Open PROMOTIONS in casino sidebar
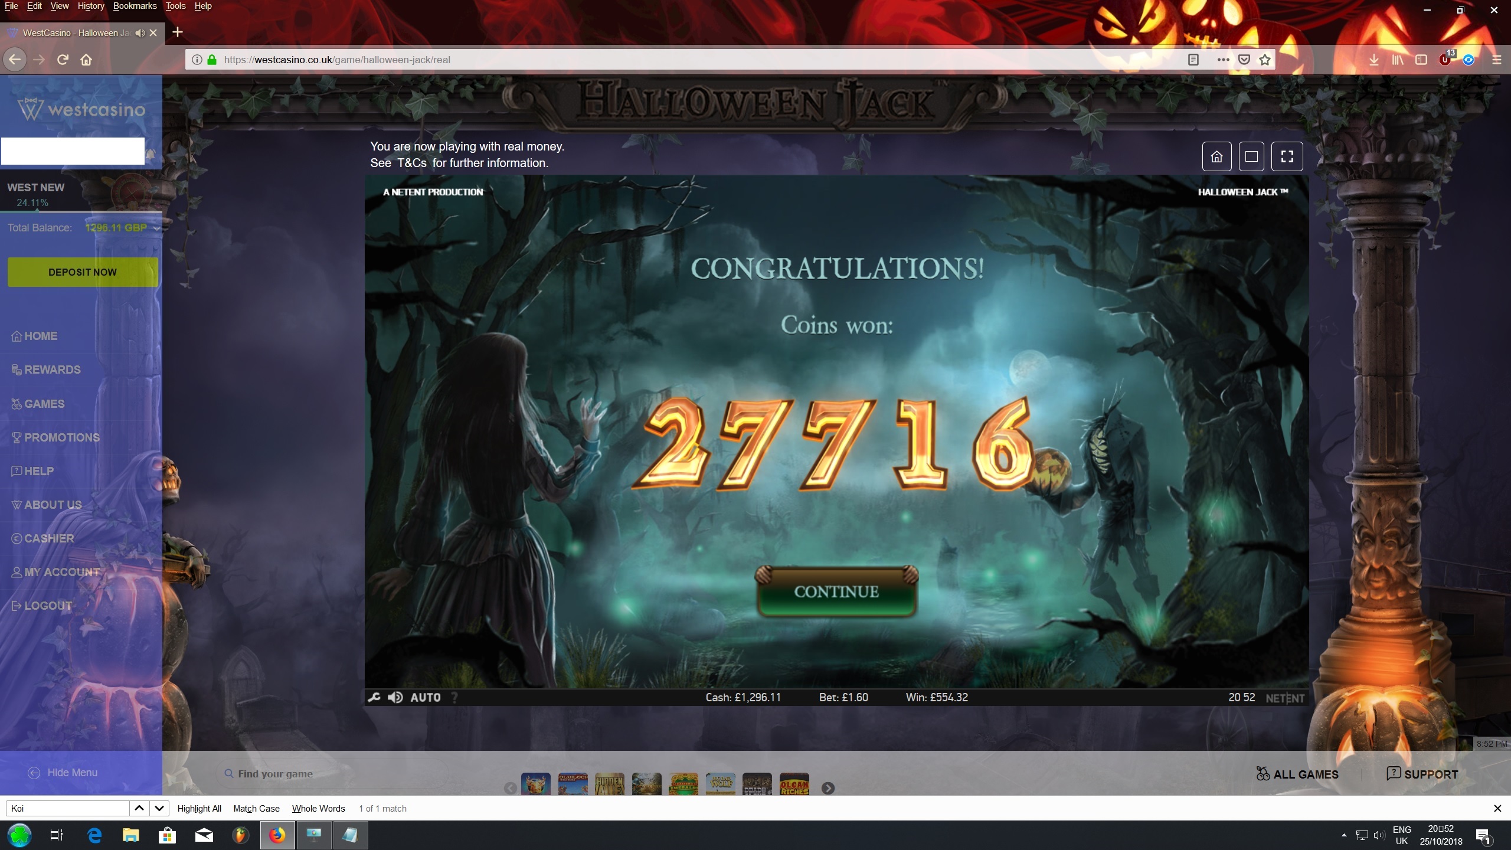The height and width of the screenshot is (850, 1511). pyautogui.click(x=55, y=437)
